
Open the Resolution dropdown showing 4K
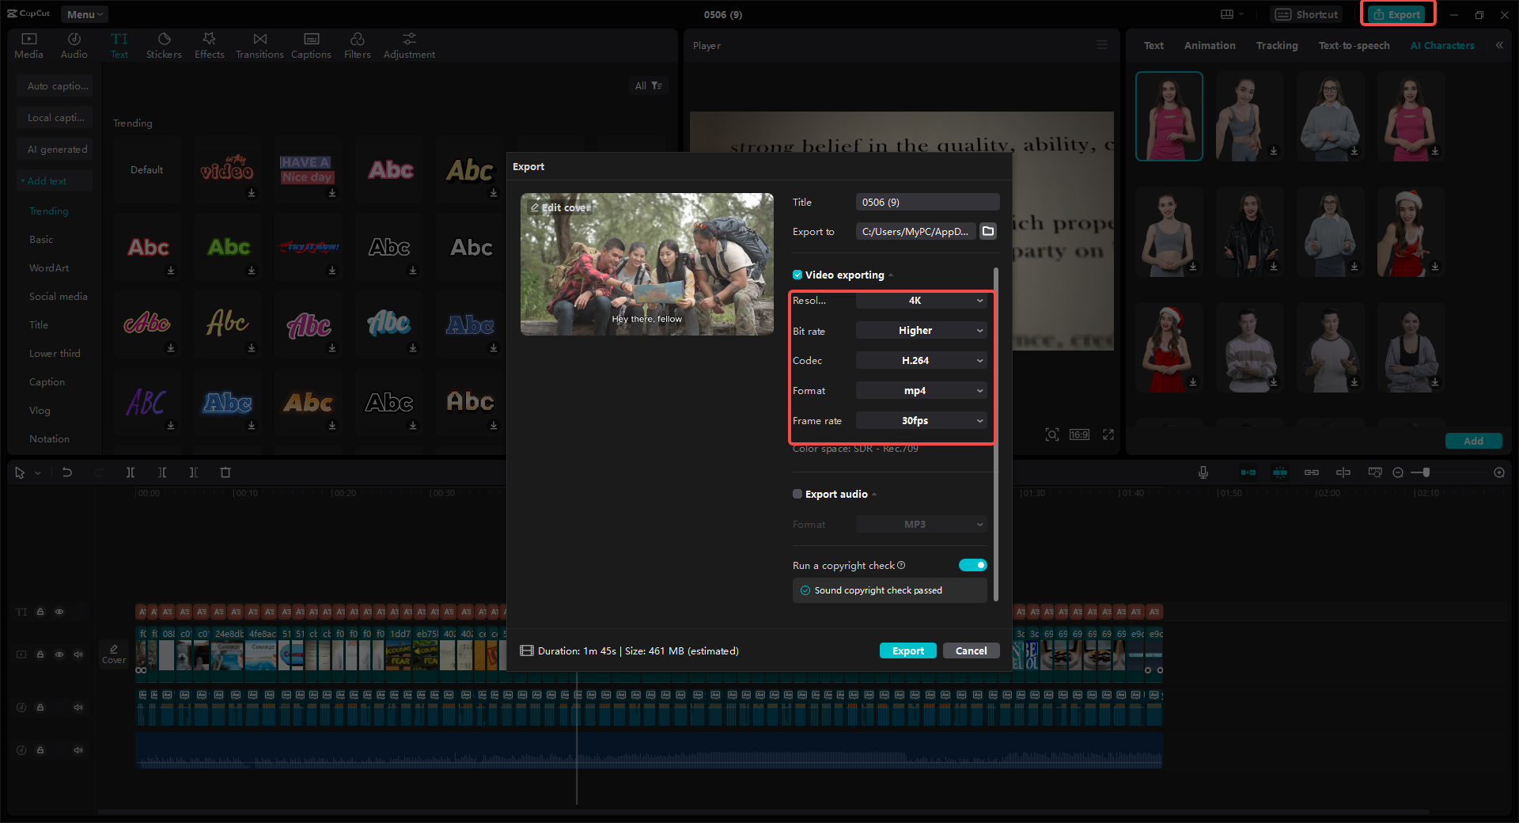click(x=921, y=301)
